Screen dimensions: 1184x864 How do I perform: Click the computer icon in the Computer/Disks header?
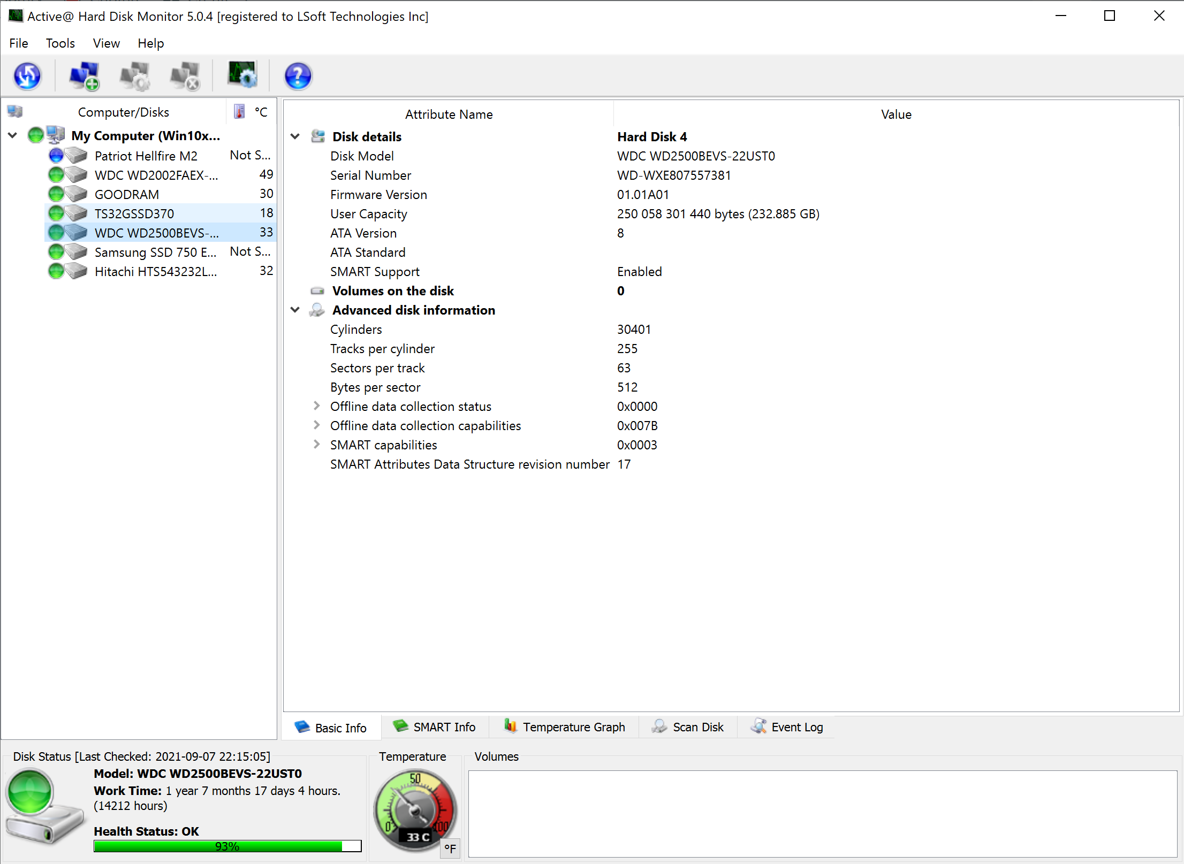tap(15, 112)
